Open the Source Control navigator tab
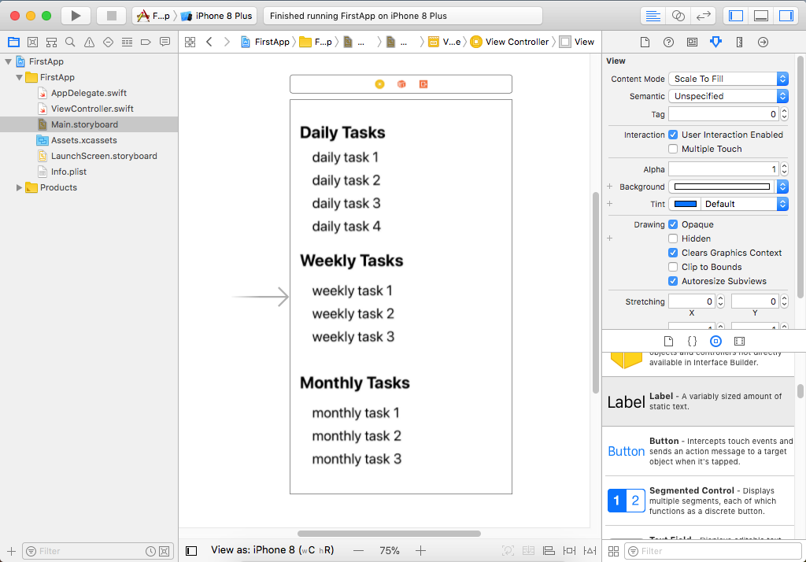Image resolution: width=806 pixels, height=562 pixels. point(32,43)
